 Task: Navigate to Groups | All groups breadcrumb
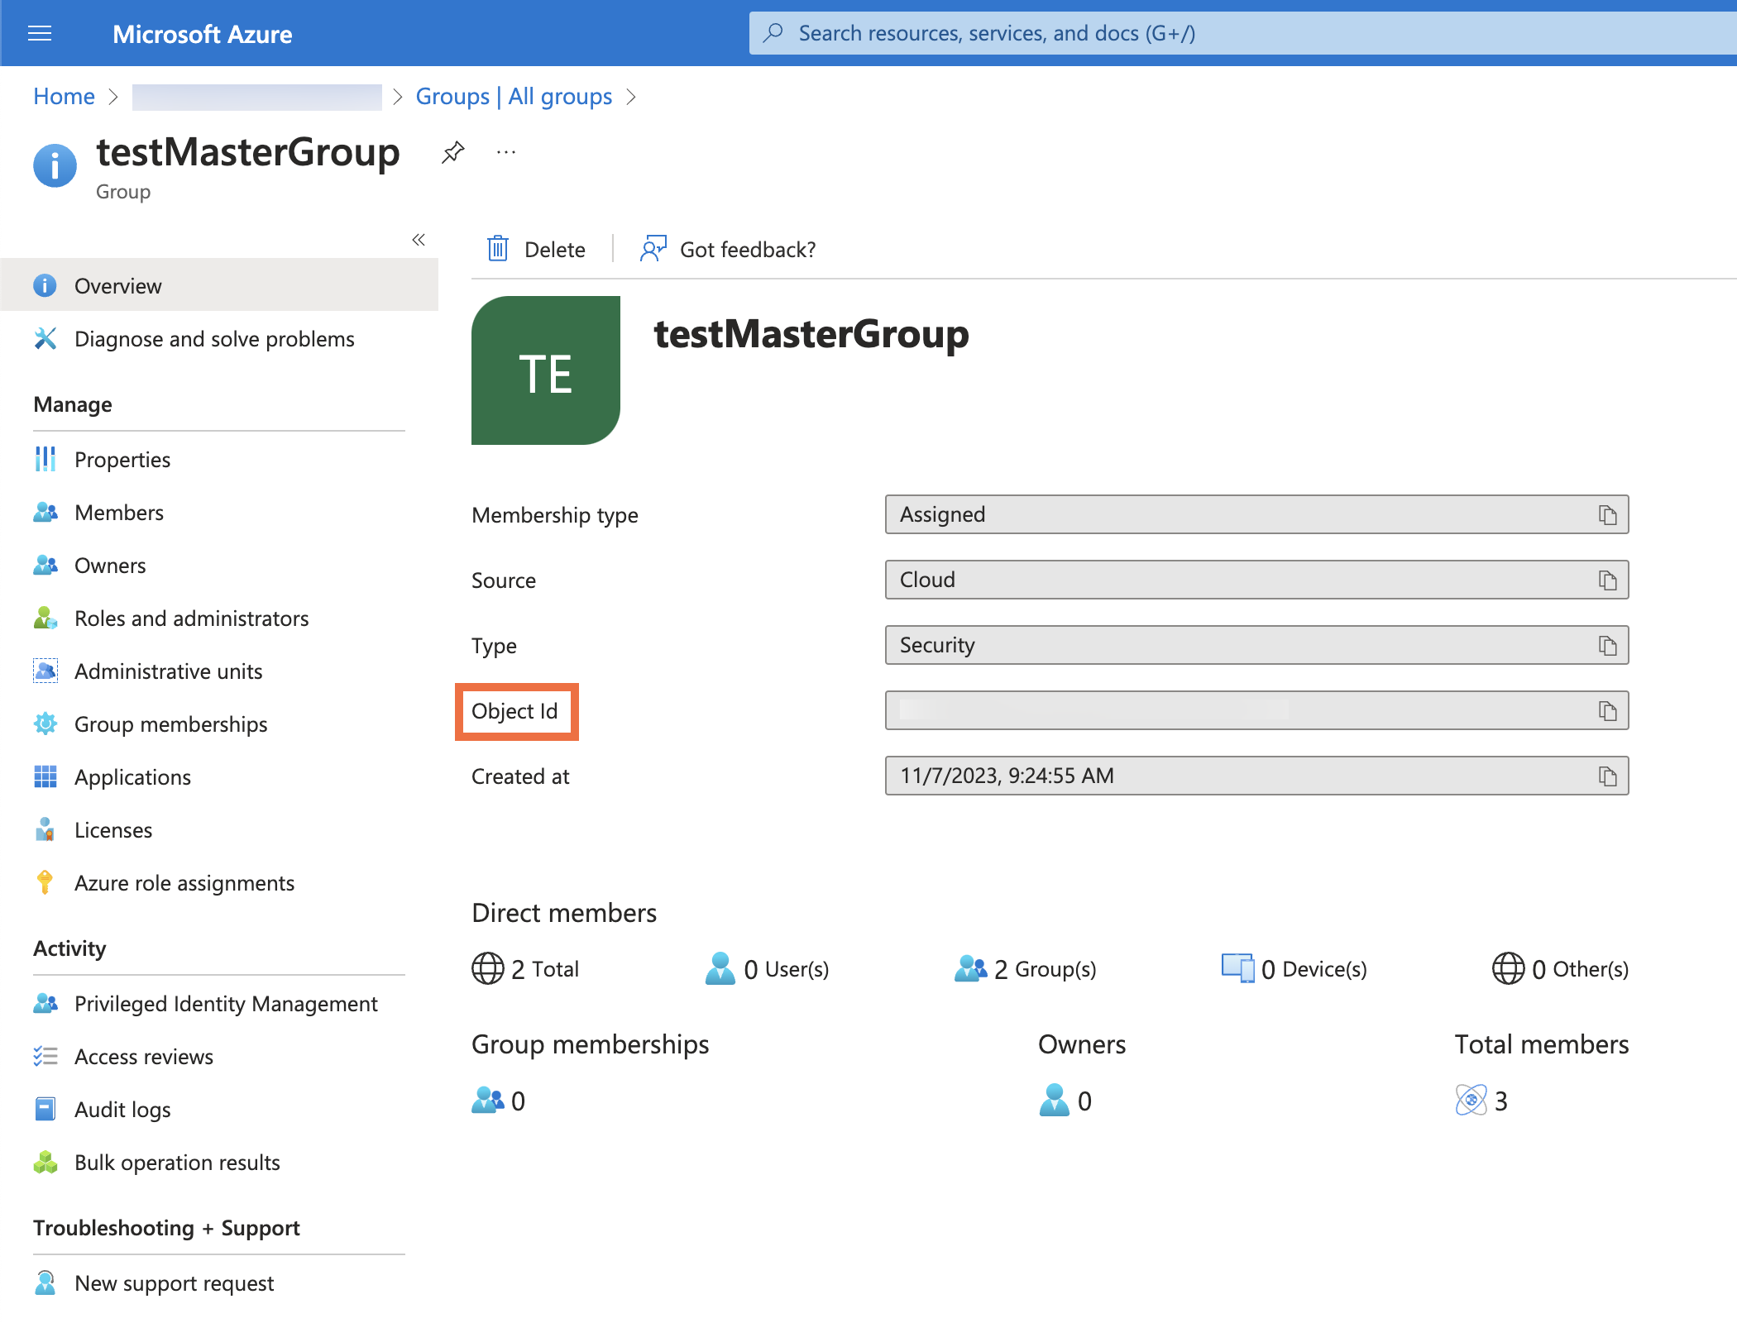514,97
